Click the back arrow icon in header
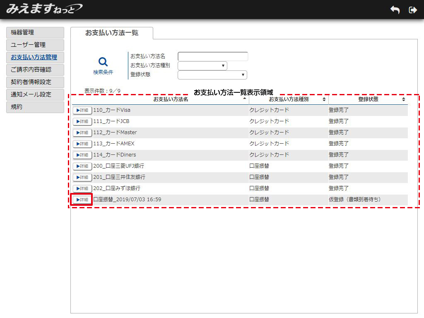 395,10
